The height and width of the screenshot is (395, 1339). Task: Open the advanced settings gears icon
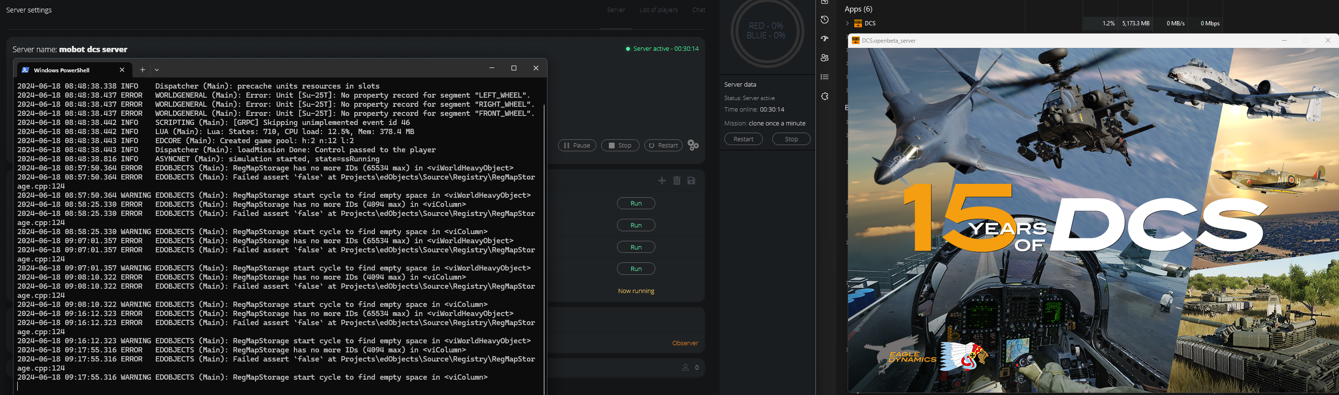tap(693, 146)
